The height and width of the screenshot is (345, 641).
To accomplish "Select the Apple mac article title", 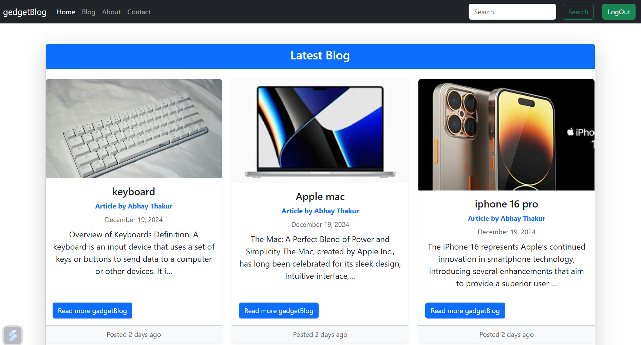I will [x=320, y=197].
